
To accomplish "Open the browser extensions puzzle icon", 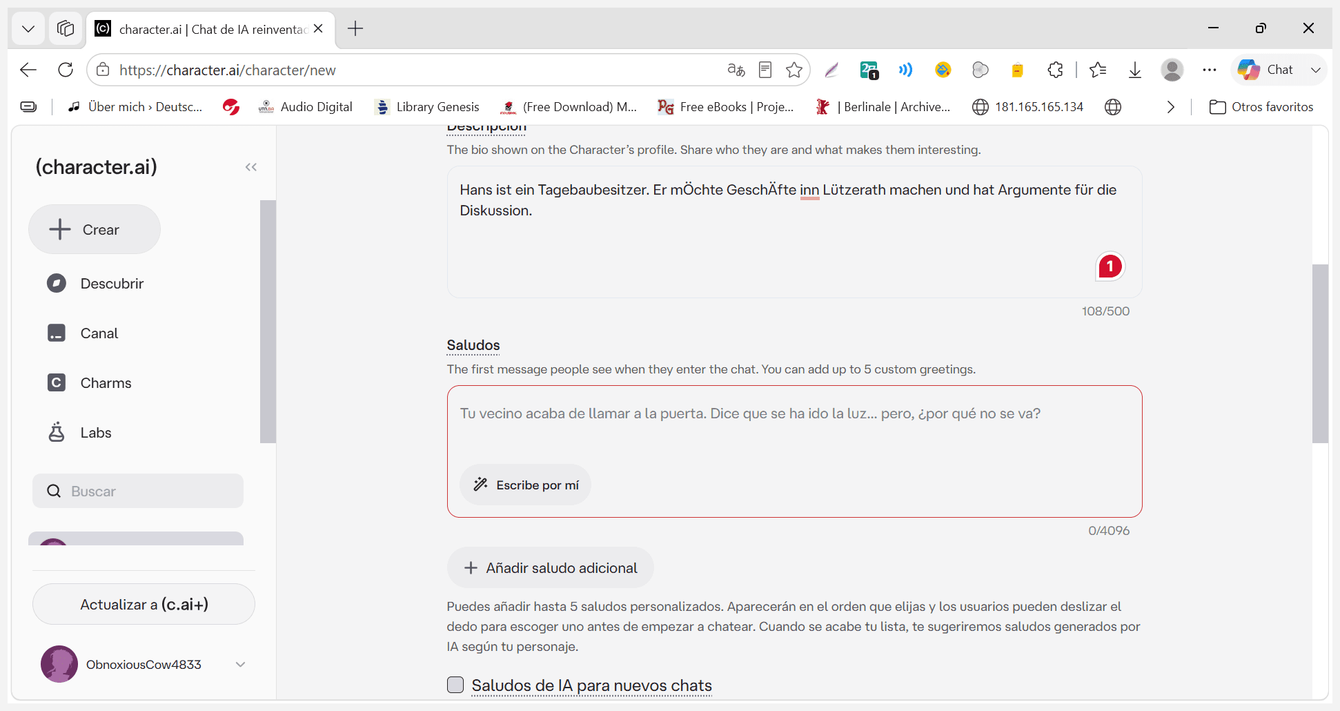I will tap(1055, 70).
